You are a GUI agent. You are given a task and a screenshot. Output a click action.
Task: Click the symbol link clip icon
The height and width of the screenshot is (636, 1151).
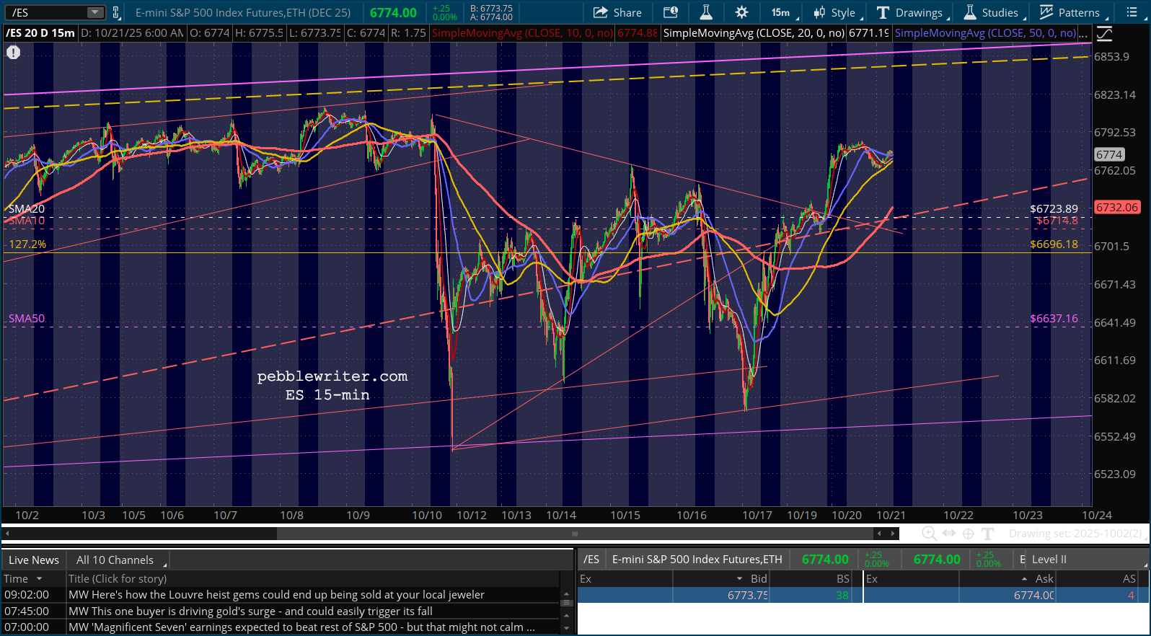tap(116, 12)
